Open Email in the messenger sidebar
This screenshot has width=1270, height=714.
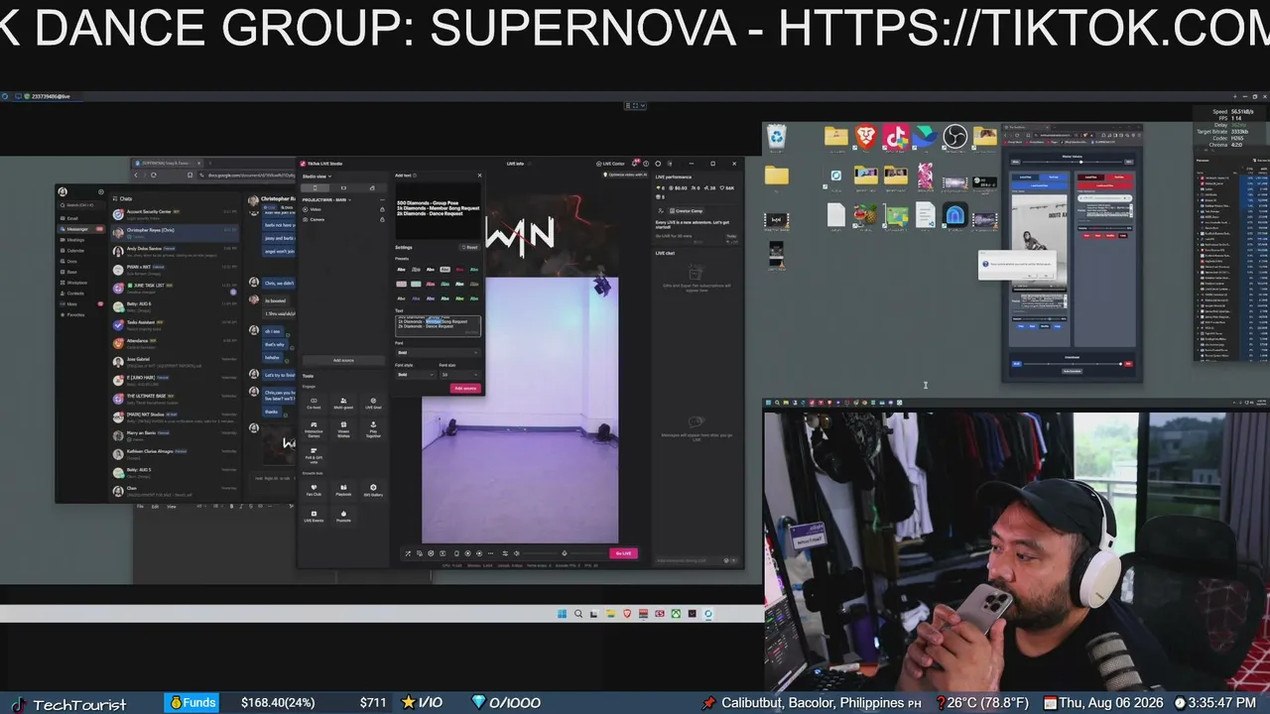(x=72, y=218)
